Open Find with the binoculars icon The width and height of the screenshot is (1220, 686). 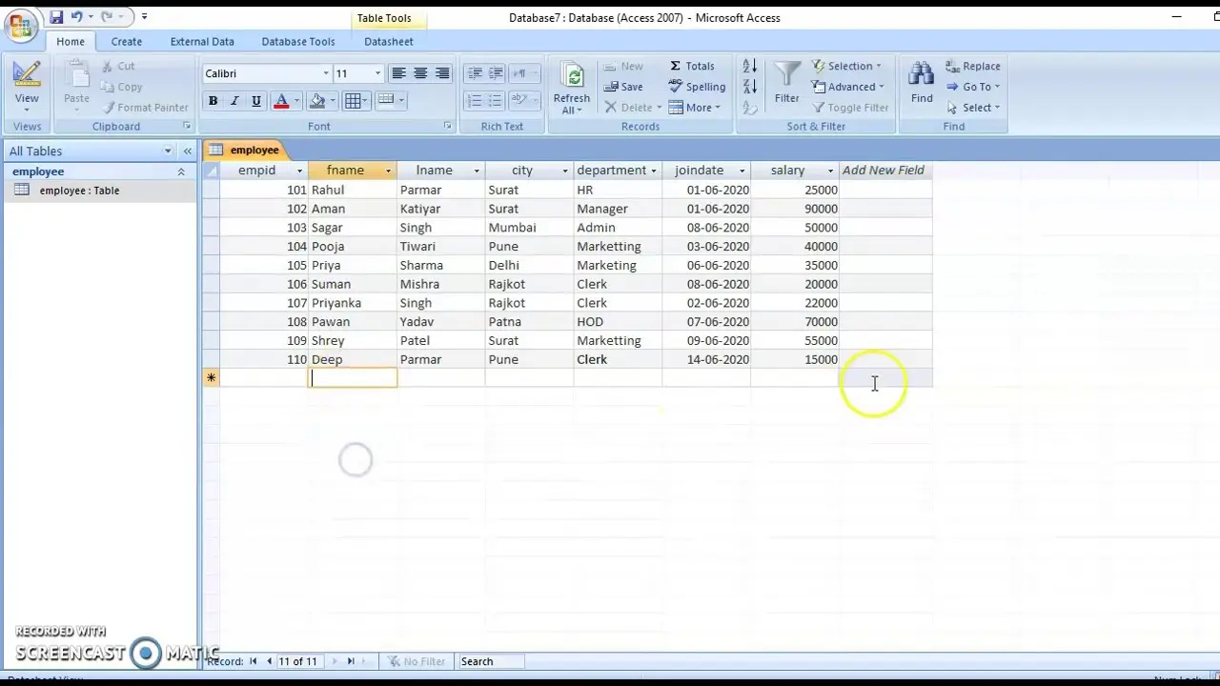click(922, 74)
